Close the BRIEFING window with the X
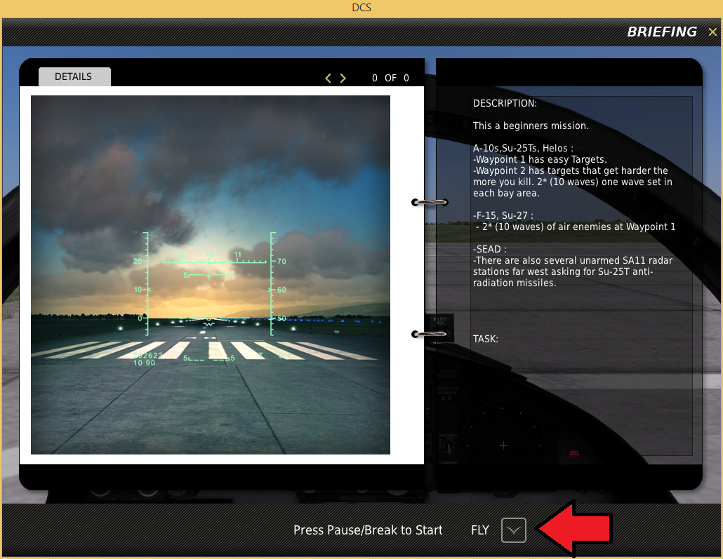 (712, 32)
